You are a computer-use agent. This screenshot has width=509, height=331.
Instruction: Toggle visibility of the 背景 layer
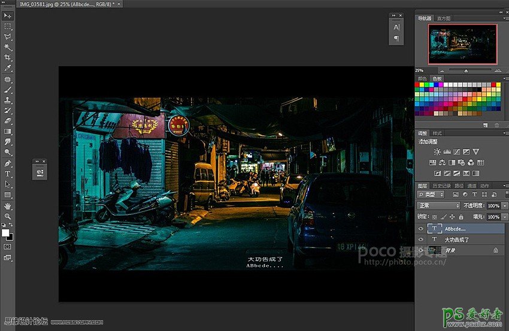pos(420,250)
